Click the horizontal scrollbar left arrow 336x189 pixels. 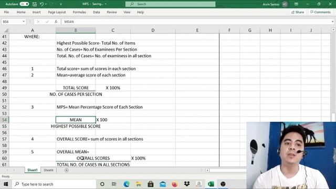tap(207, 170)
